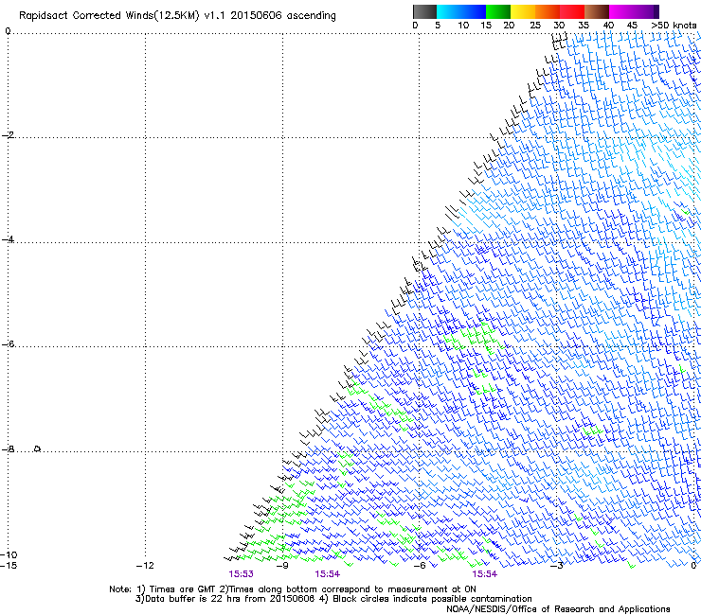Click the '-10' latitude axis label
Viewport: 701px width, 615px height.
pos(9,554)
